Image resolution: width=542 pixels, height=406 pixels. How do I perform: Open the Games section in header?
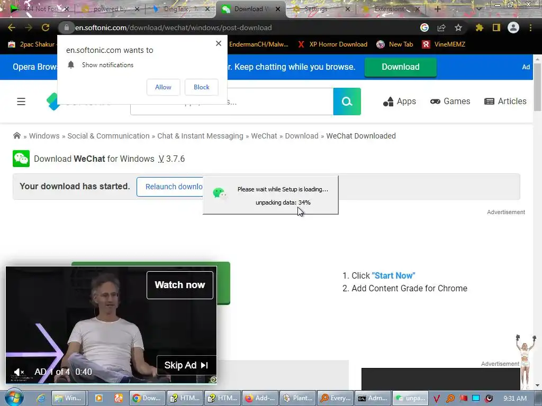(450, 101)
